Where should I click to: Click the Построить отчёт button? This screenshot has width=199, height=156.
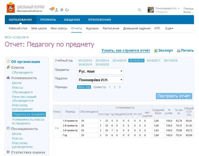(x=174, y=96)
